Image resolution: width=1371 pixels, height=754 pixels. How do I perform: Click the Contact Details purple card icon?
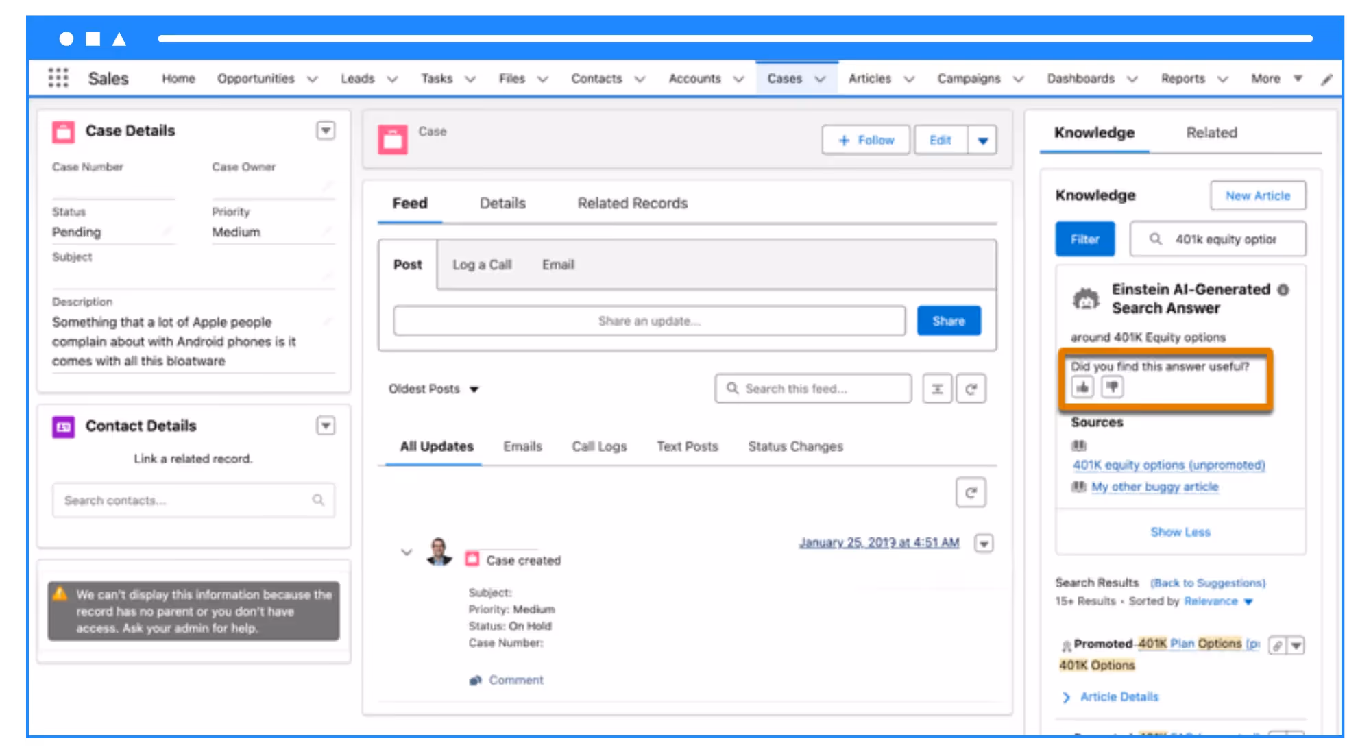(63, 426)
